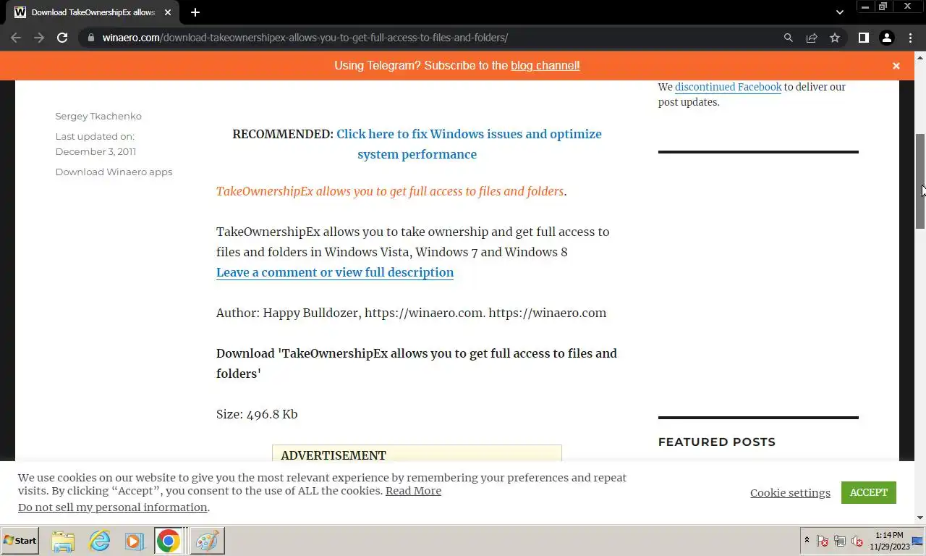The height and width of the screenshot is (556, 926).
Task: Open Chrome's three-dot menu
Action: click(910, 38)
